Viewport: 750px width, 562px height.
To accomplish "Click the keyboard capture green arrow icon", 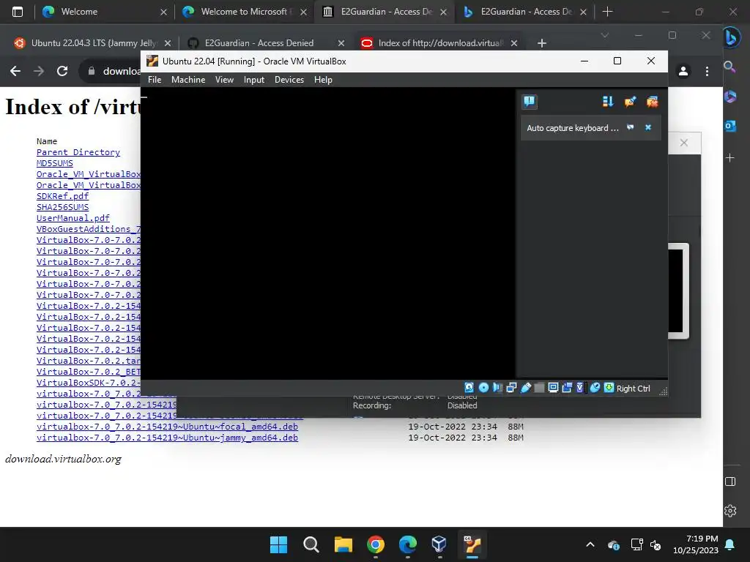I will (x=609, y=388).
